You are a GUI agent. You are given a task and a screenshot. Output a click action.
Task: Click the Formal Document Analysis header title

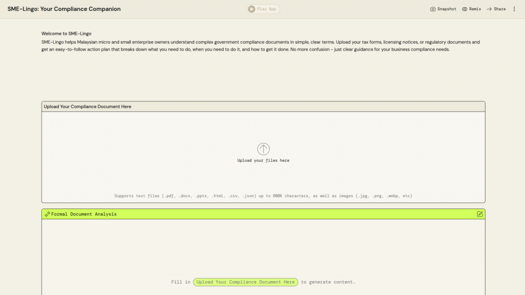84,214
